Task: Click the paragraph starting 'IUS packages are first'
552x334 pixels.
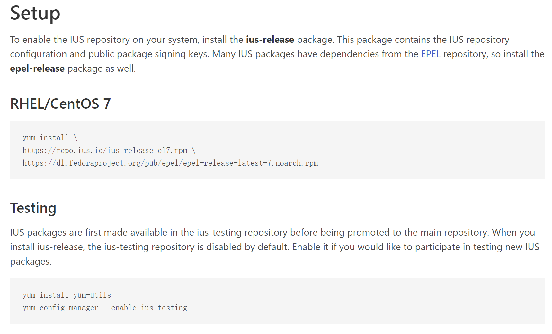Action: [275, 247]
